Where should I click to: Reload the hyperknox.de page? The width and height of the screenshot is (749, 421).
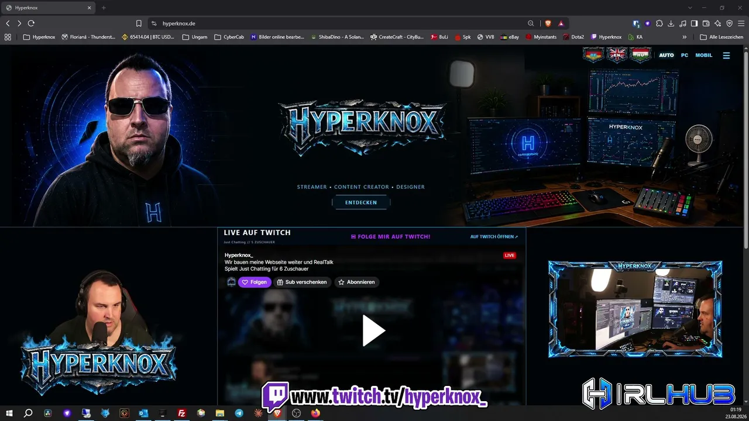pyautogui.click(x=31, y=23)
